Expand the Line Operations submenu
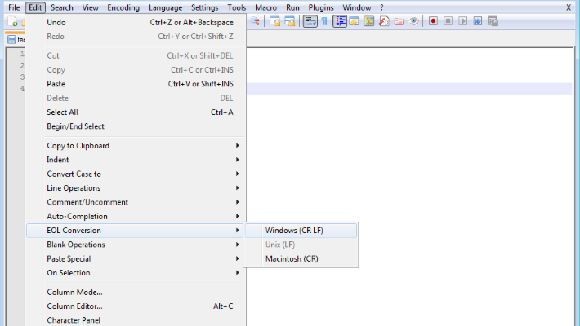 pos(136,188)
